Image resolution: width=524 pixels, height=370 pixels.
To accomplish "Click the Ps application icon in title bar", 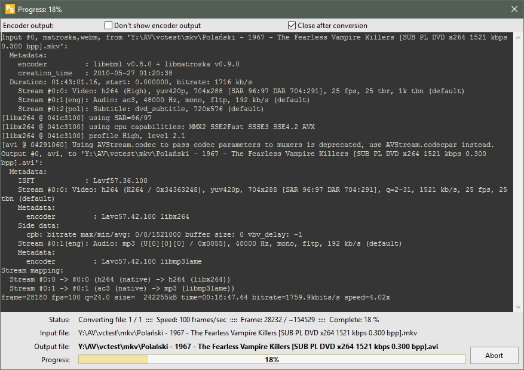I will point(10,9).
